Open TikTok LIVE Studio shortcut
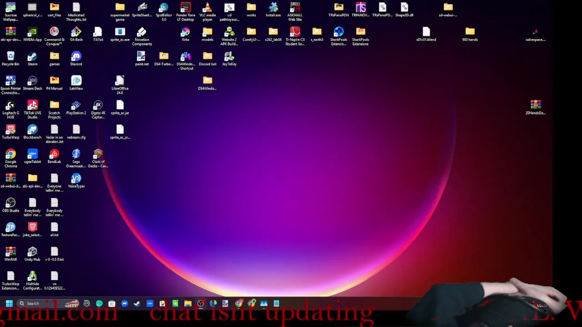 click(32, 110)
